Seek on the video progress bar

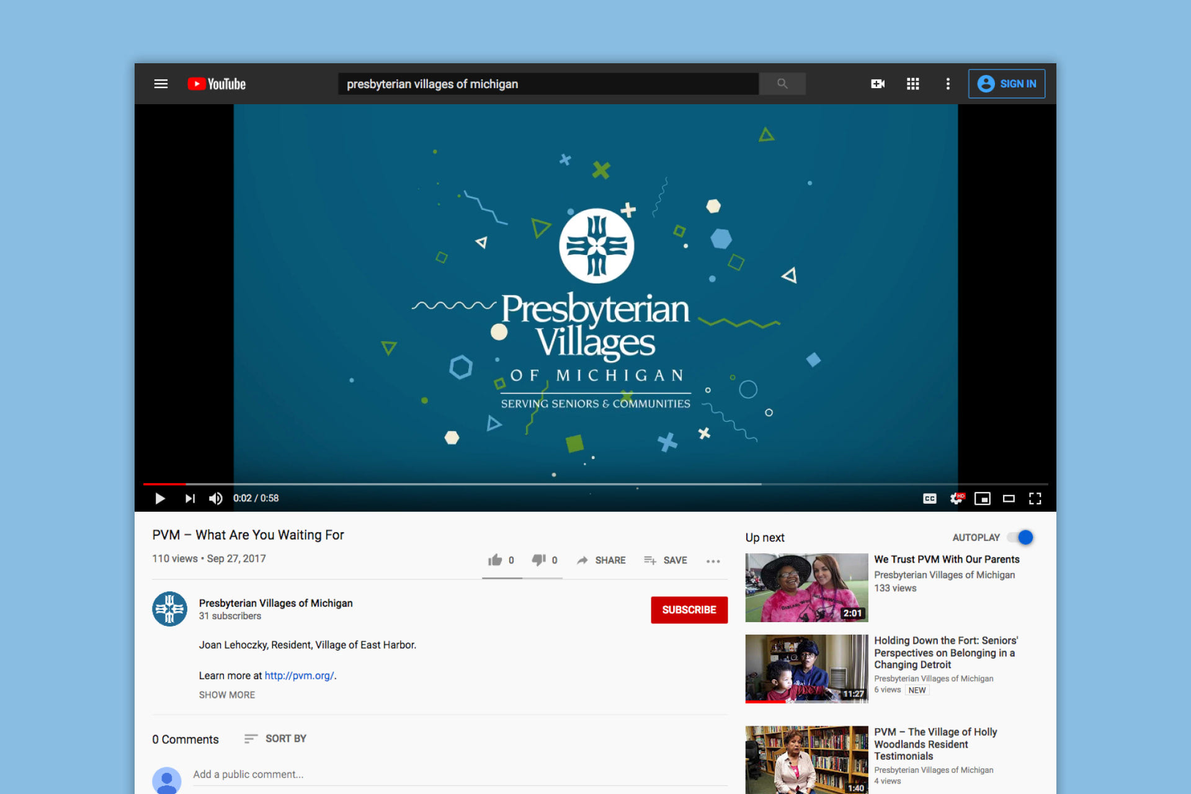(x=595, y=484)
